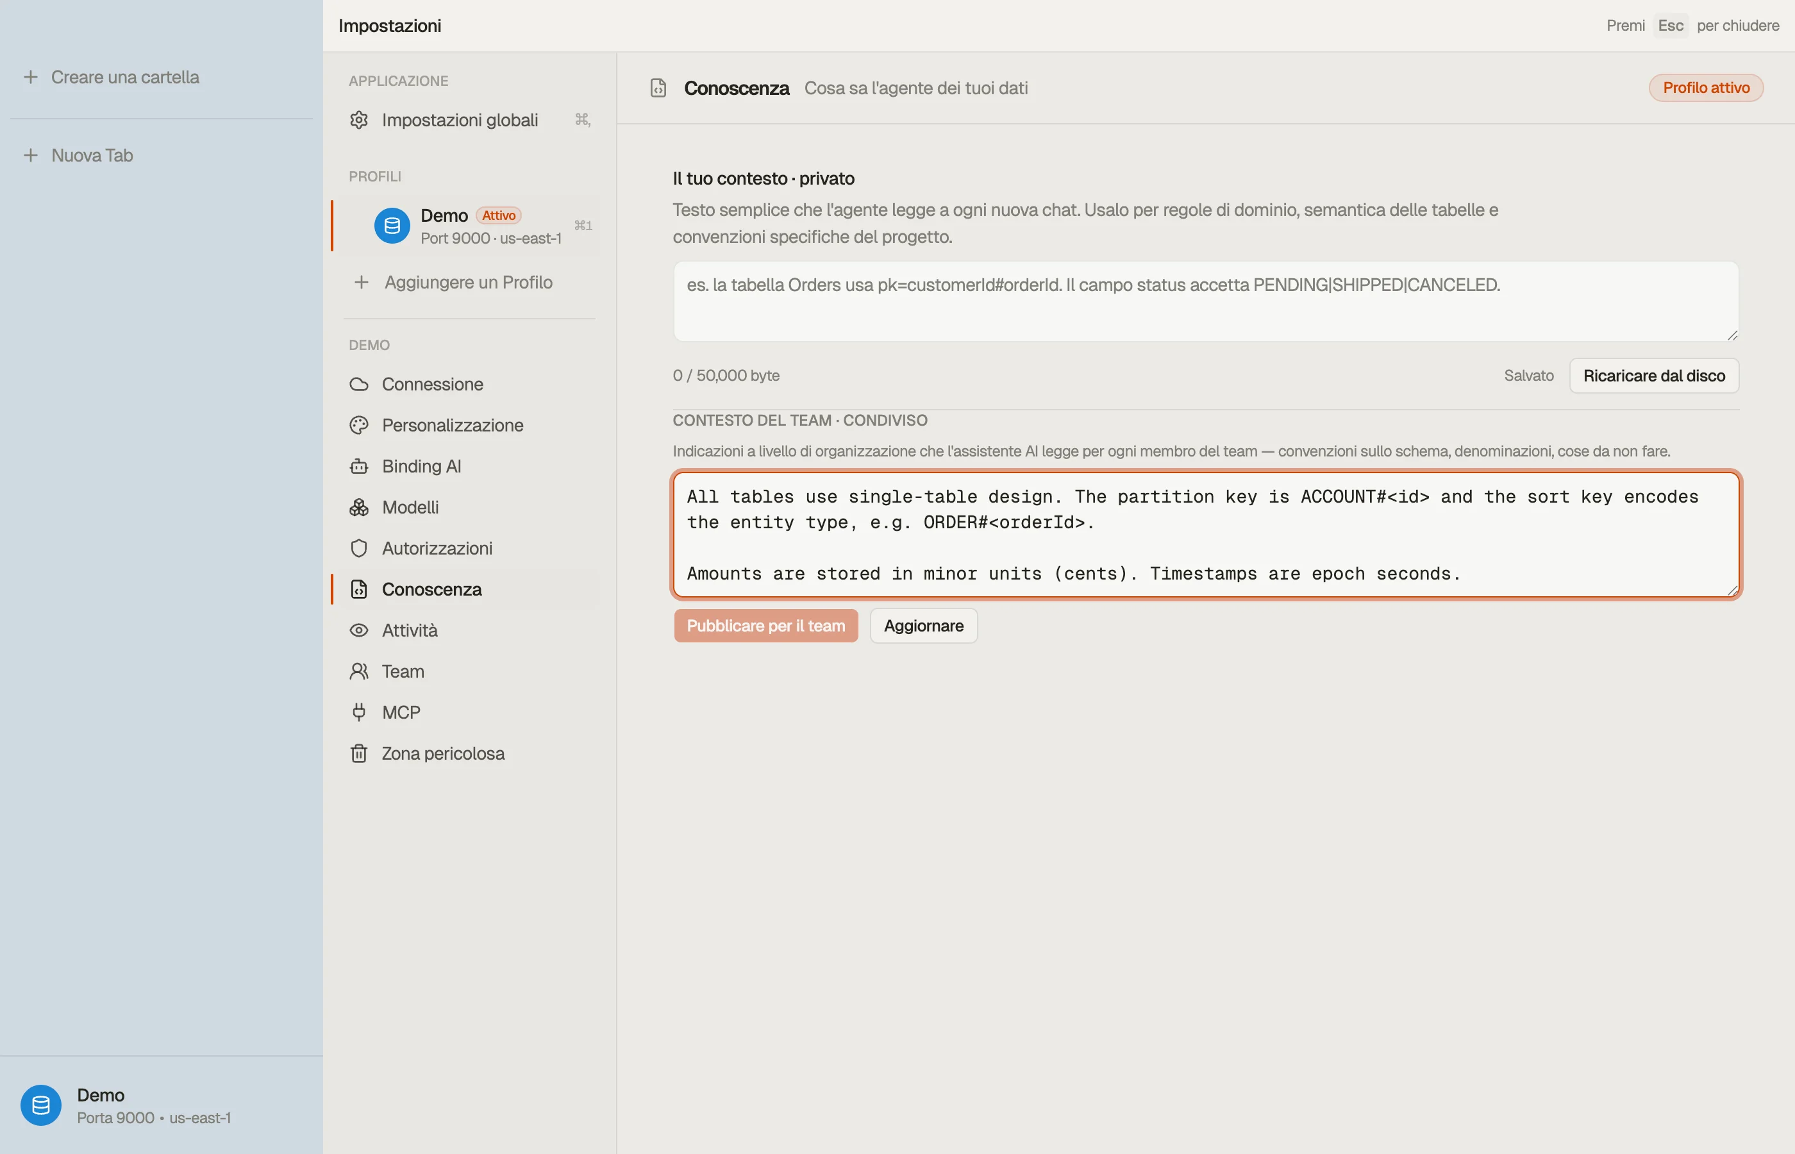The height and width of the screenshot is (1154, 1795).
Task: Click the Demo profile switcher at bottom left
Action: pos(161,1105)
